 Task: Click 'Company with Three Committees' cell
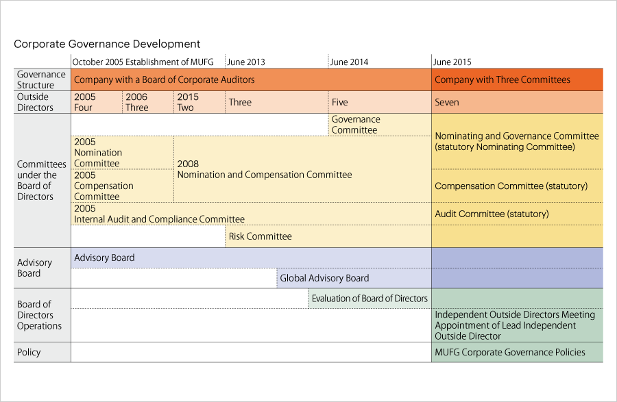point(517,79)
